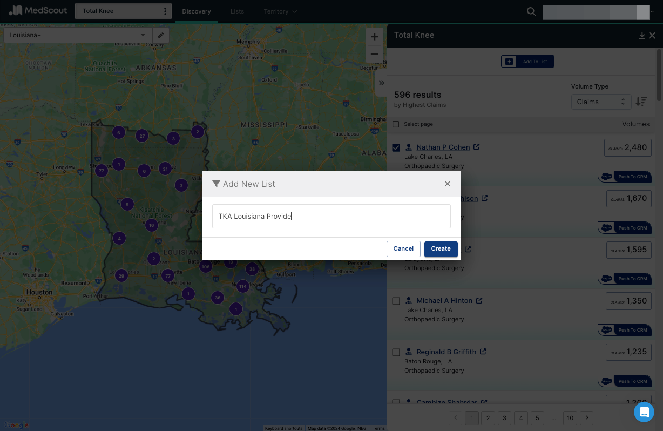The width and height of the screenshot is (663, 431).
Task: Edit the Louisiana+ territory with the pencil icon
Action: tap(160, 35)
